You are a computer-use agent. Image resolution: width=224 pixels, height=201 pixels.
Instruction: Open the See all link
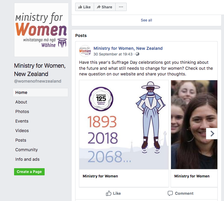(x=146, y=20)
